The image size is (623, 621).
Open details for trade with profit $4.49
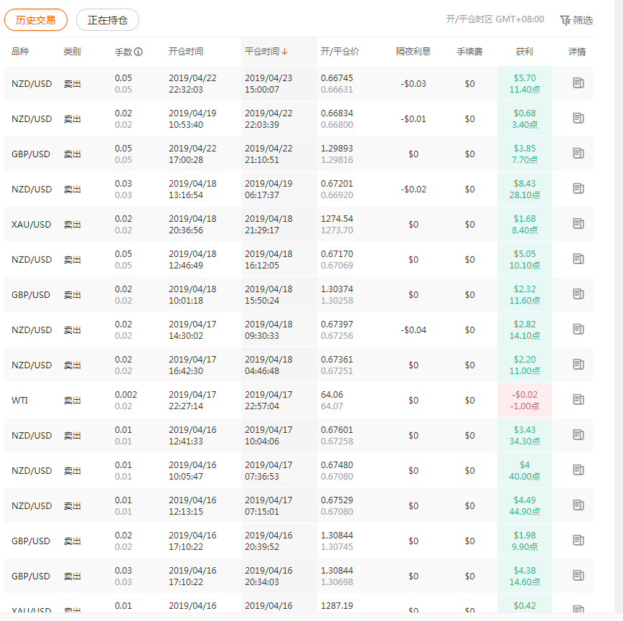point(578,505)
